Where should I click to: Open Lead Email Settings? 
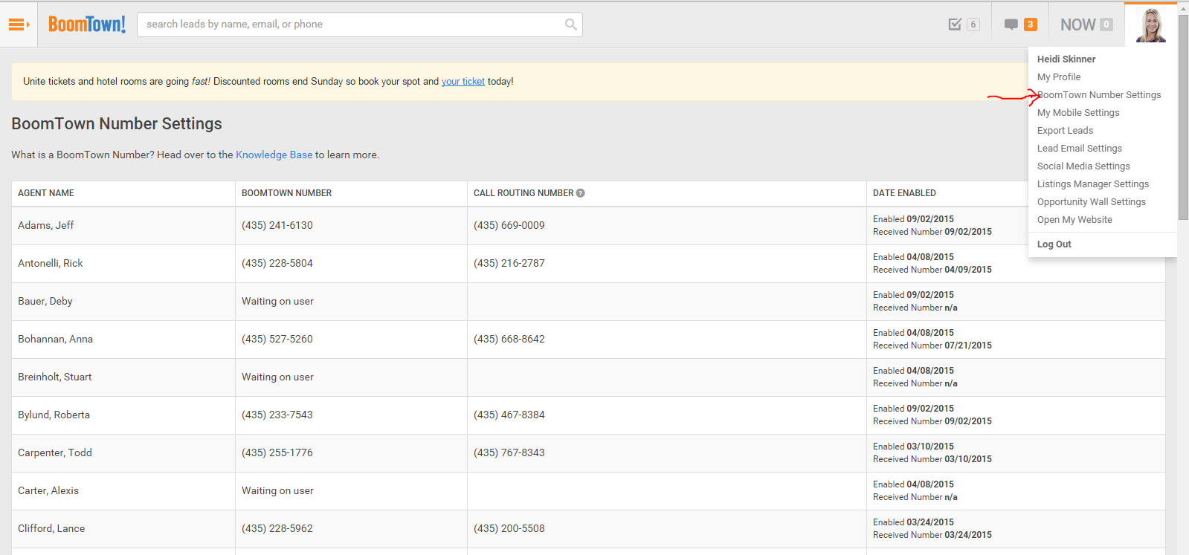click(x=1080, y=149)
